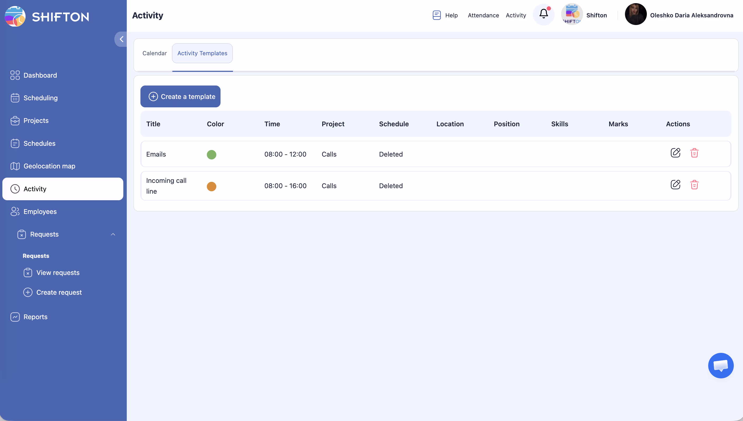The width and height of the screenshot is (743, 421).
Task: Click the Shifton logo in sidebar
Action: tap(47, 17)
